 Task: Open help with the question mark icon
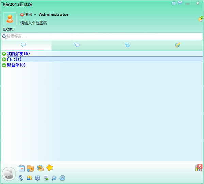coord(62,178)
